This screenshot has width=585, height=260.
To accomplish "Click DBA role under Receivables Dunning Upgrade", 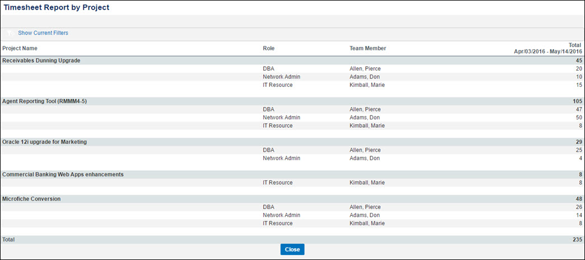I will click(x=269, y=69).
